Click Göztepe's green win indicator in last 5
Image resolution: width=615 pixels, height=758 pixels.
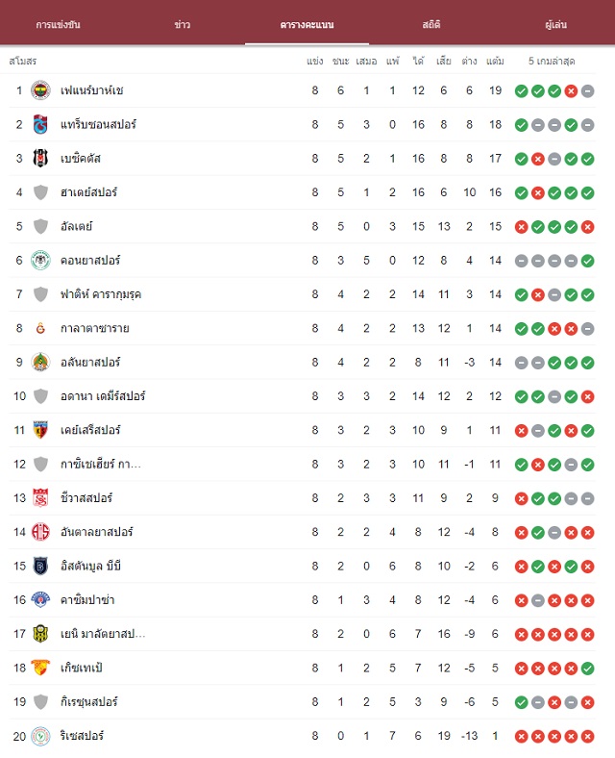[x=587, y=669]
